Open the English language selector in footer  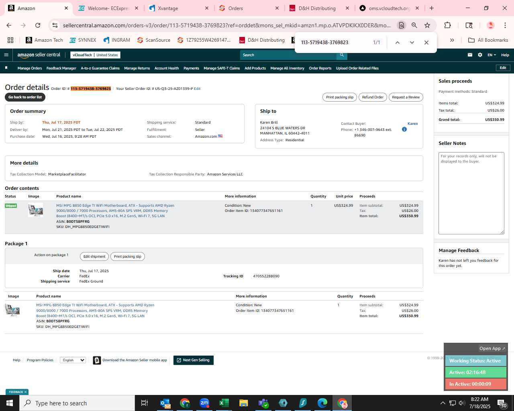pyautogui.click(x=73, y=360)
